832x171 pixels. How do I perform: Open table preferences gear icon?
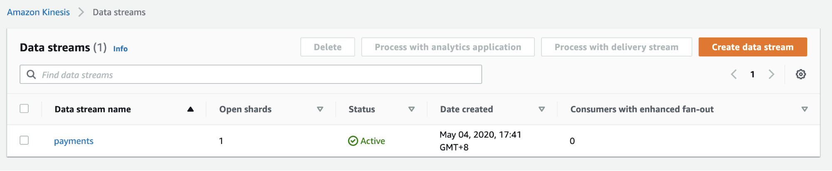pos(800,74)
